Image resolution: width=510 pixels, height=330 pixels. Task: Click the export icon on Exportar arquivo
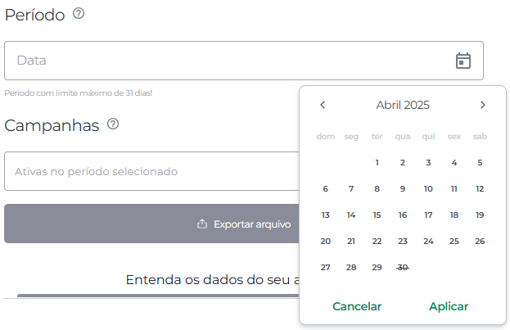point(202,224)
